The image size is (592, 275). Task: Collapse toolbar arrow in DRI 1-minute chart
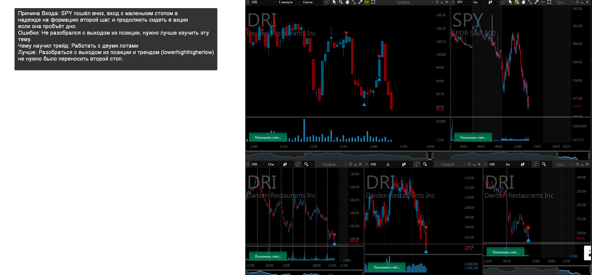click(432, 2)
